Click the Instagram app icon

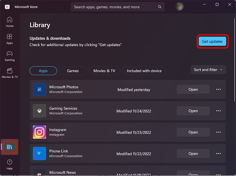coord(39,132)
